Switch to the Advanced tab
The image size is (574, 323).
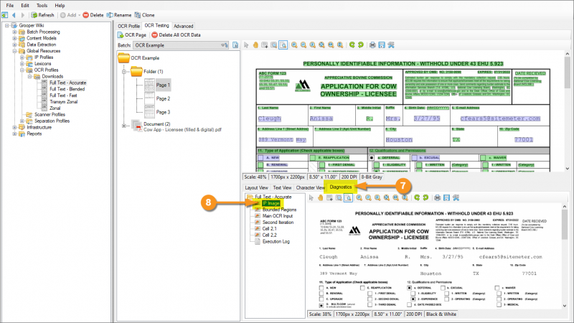pyautogui.click(x=183, y=25)
